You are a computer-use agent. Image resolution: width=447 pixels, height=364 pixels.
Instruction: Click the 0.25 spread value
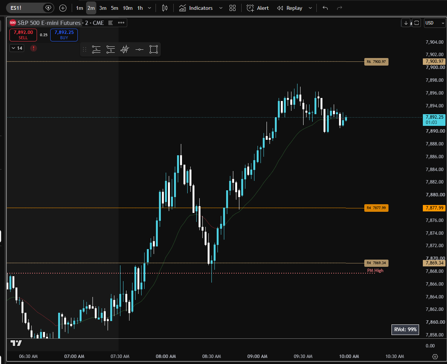[x=44, y=35]
